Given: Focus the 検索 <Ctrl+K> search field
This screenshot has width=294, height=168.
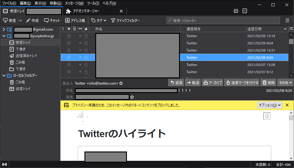Looking at the screenshot, I should pyautogui.click(x=223, y=20).
